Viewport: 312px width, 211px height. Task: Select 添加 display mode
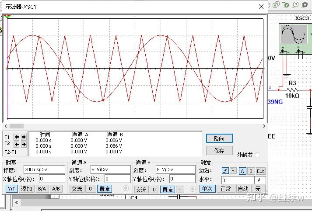coord(27,189)
